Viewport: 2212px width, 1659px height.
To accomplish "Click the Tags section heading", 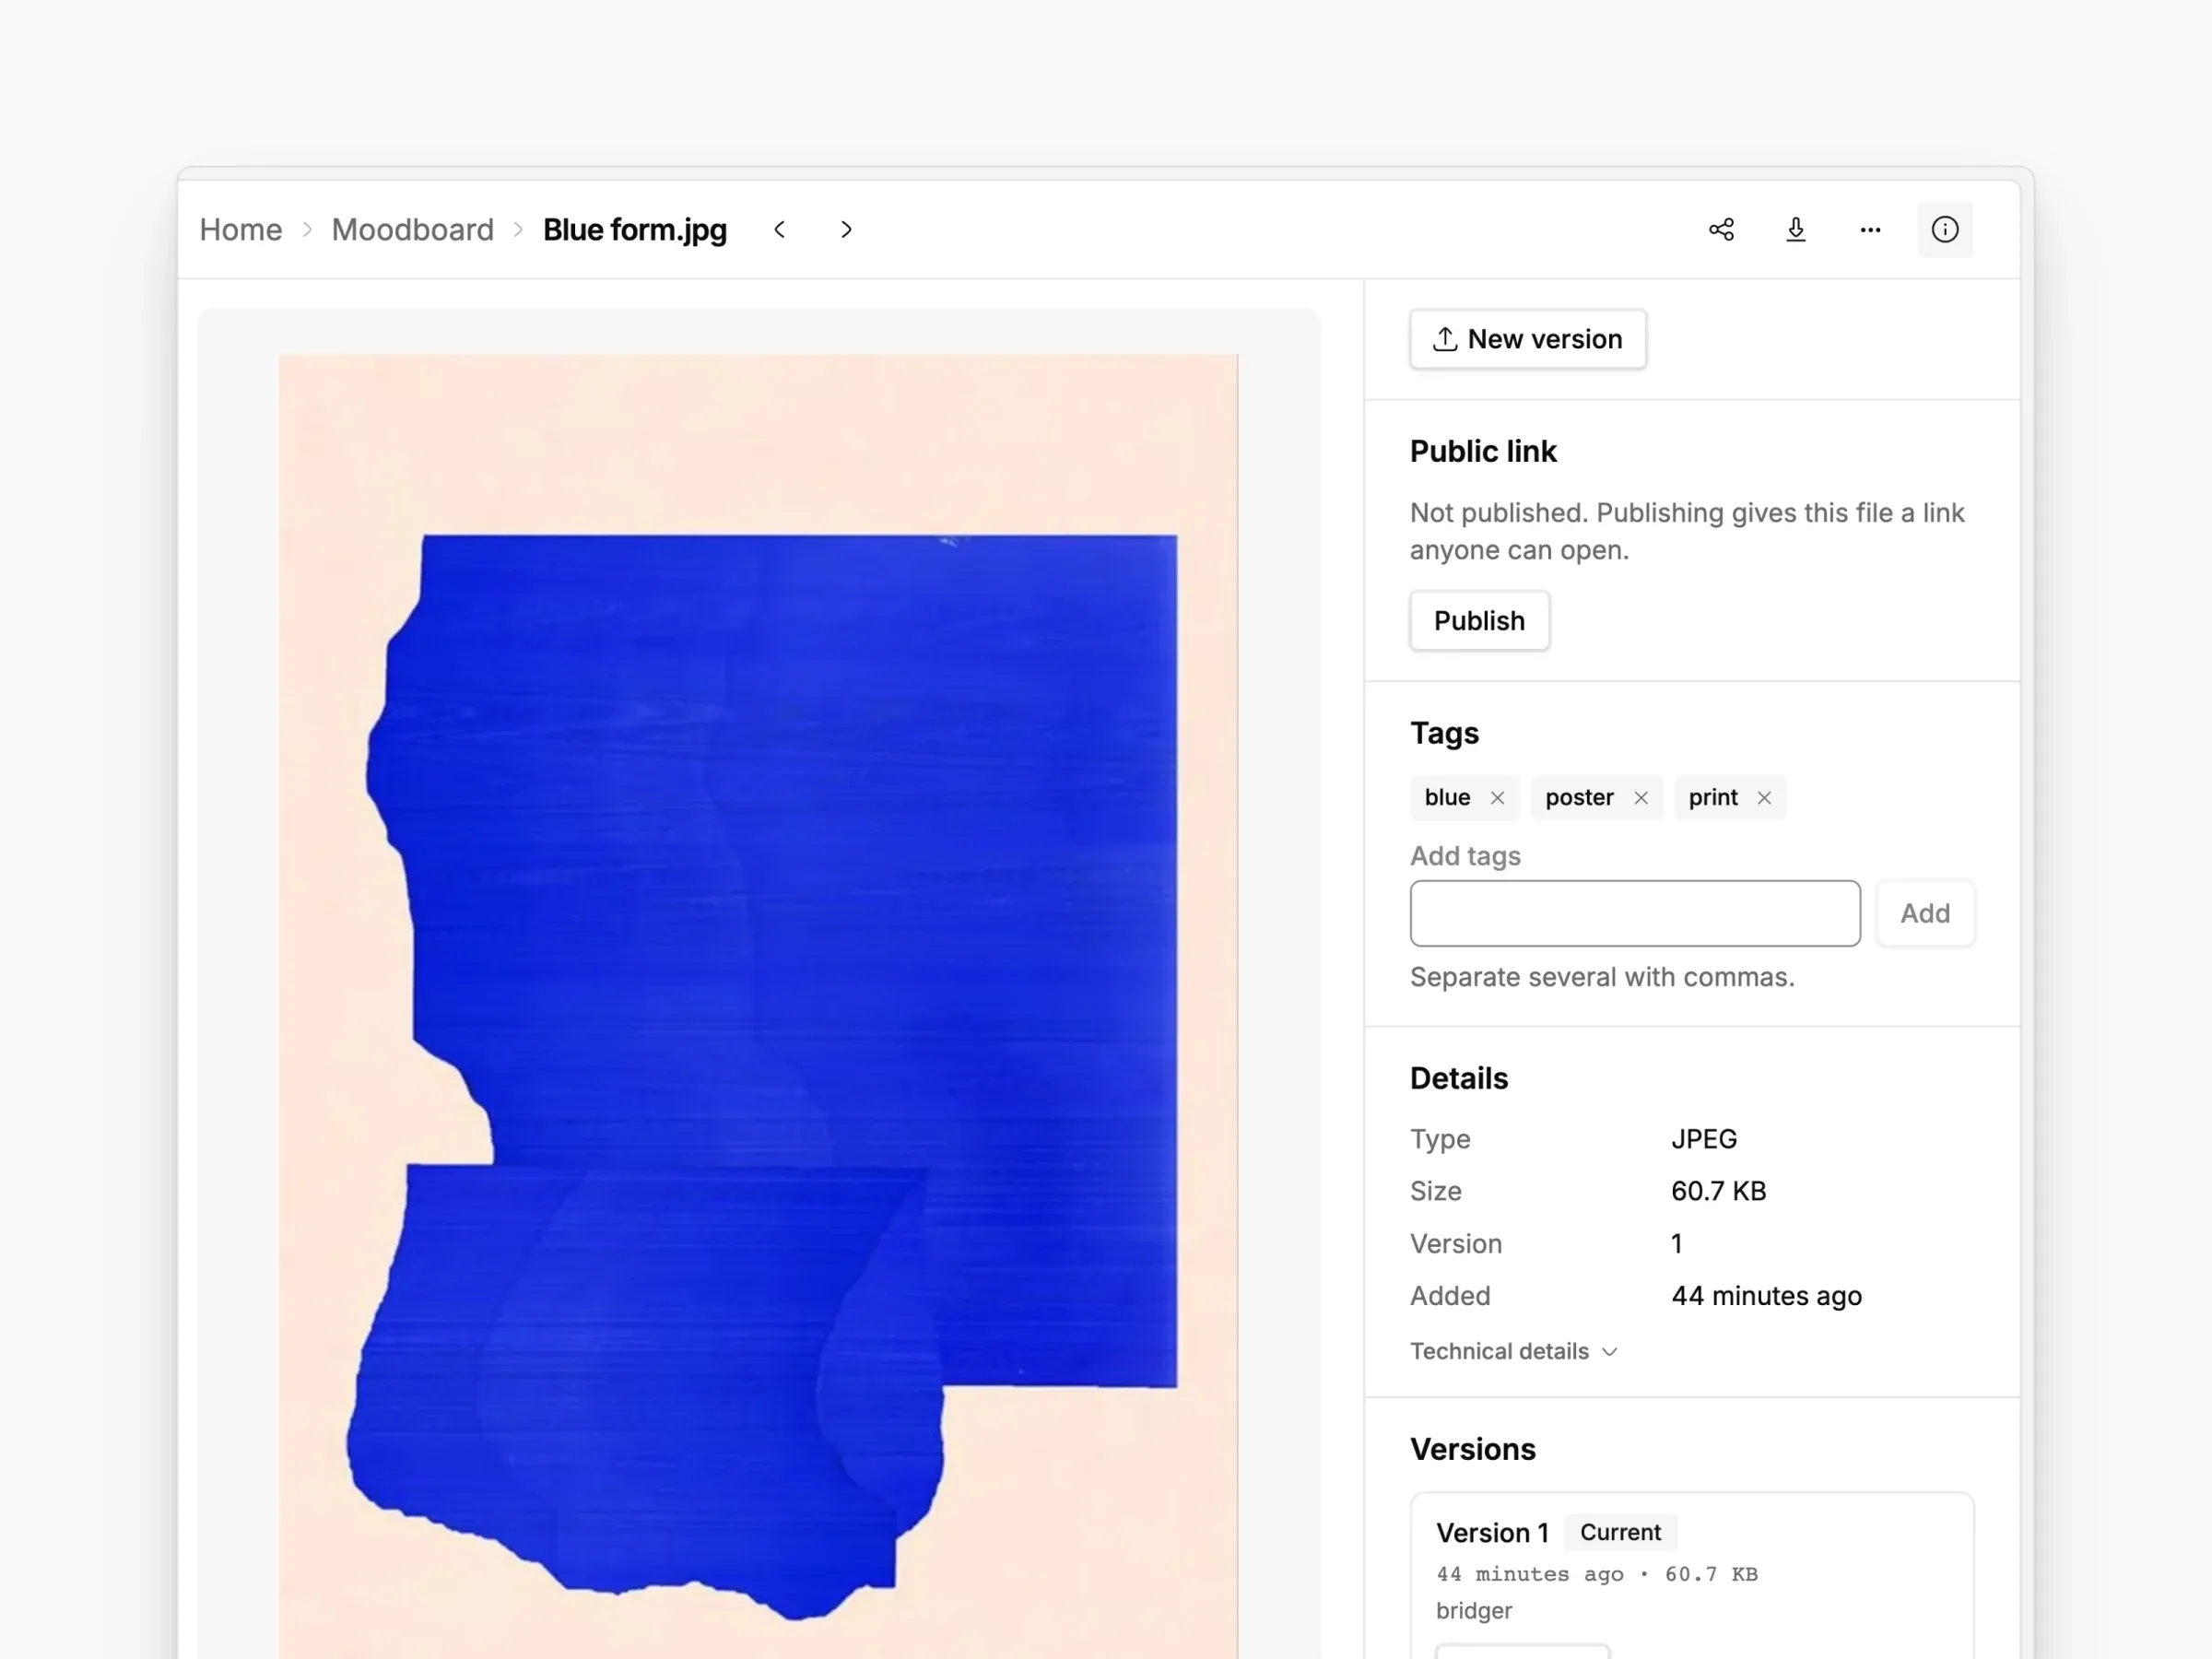I will (1444, 734).
